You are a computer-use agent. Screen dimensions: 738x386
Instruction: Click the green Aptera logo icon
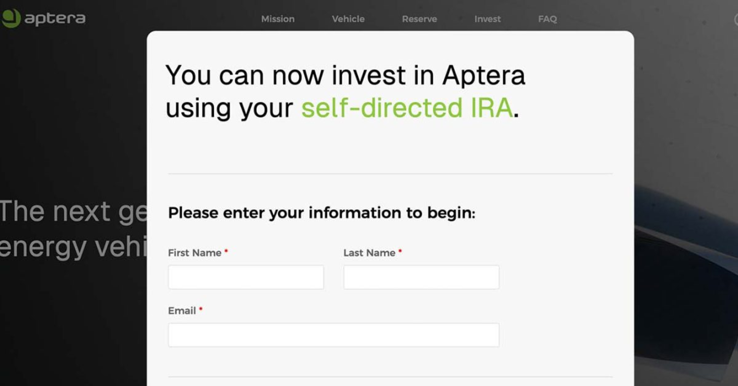(11, 18)
